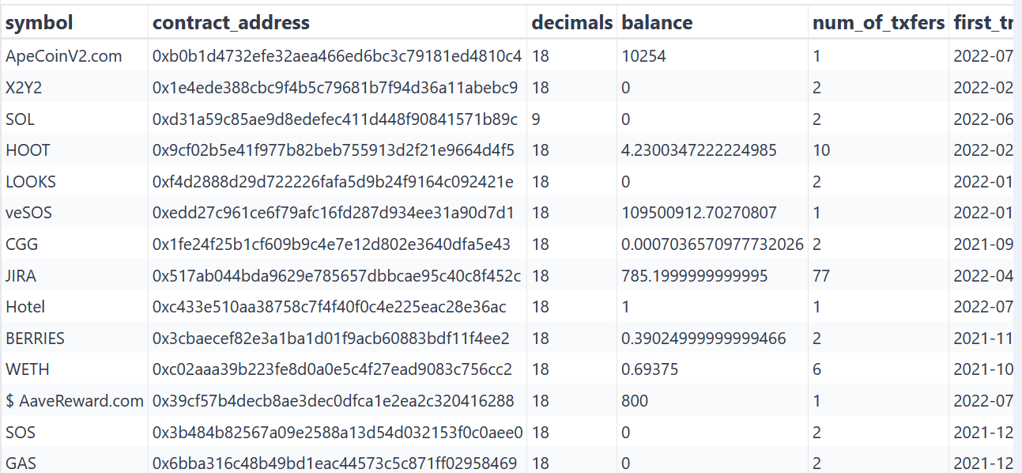Click the contract_address column header
1022x473 pixels.
tap(231, 23)
